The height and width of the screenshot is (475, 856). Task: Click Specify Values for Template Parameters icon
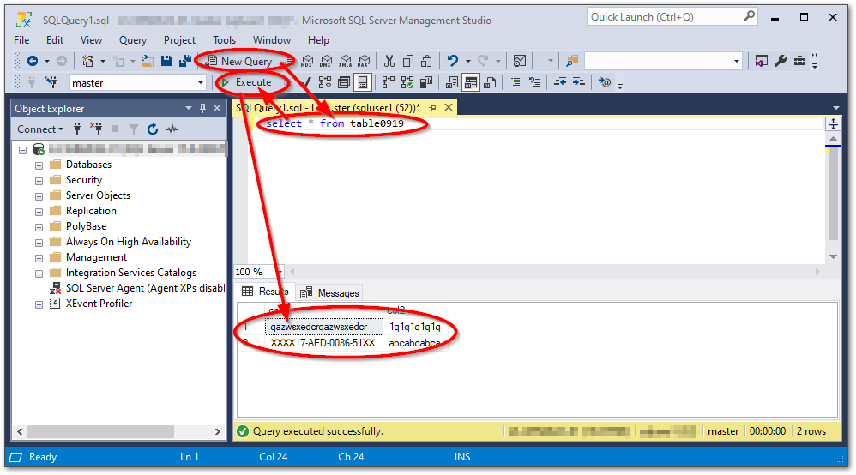click(x=605, y=82)
